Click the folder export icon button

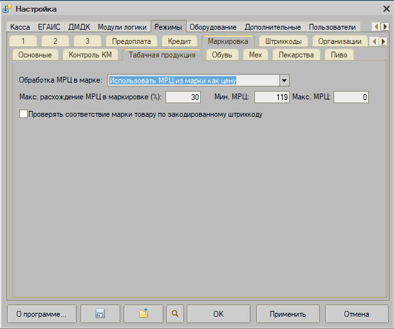pyautogui.click(x=144, y=314)
